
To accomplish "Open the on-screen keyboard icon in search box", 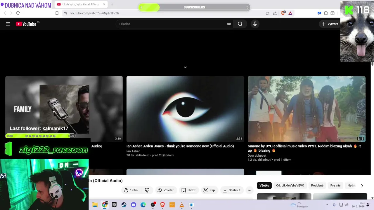I will point(229,24).
